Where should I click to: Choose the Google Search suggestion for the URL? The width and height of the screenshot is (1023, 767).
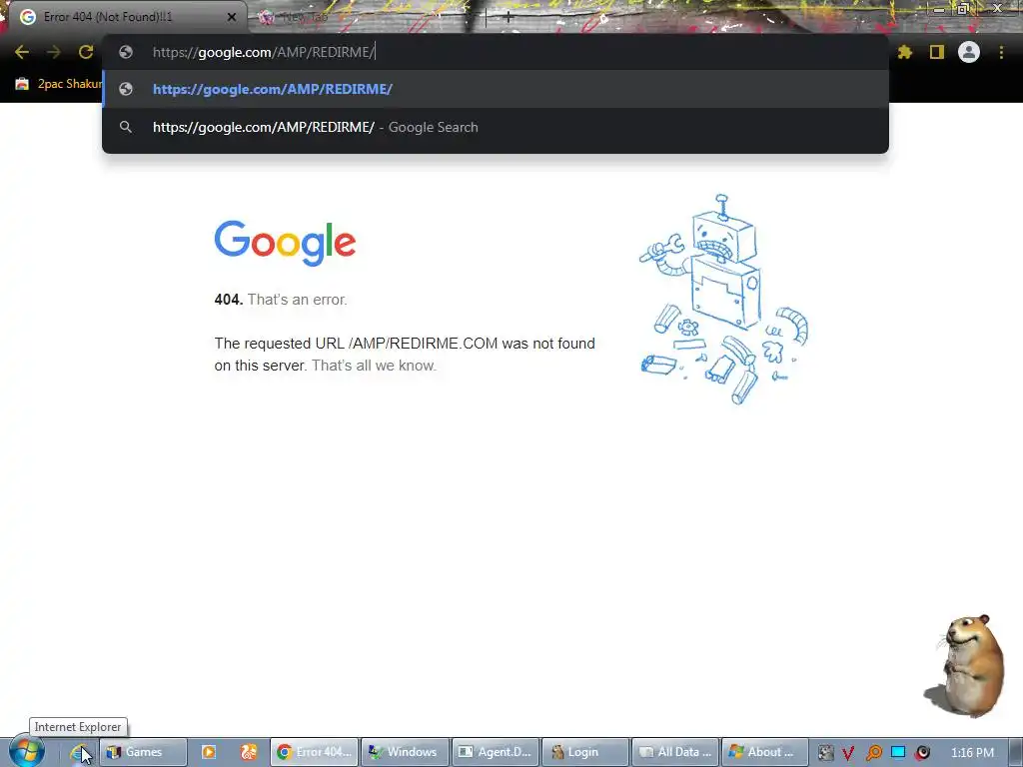pyautogui.click(x=496, y=127)
